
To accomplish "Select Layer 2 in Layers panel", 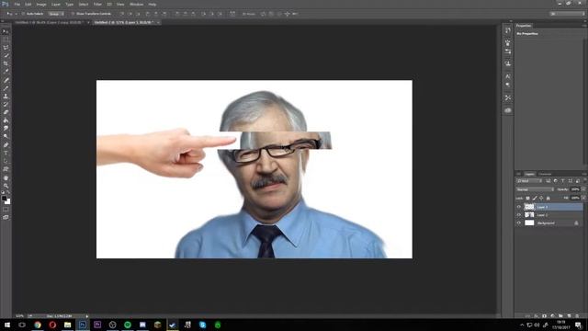I will tap(549, 215).
